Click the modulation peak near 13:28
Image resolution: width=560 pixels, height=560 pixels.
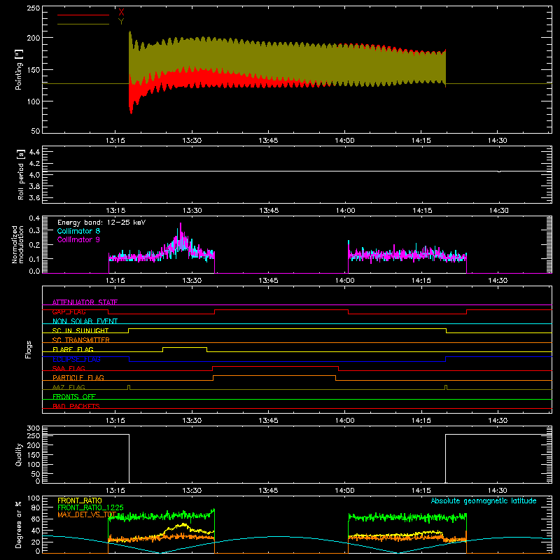coord(181,229)
